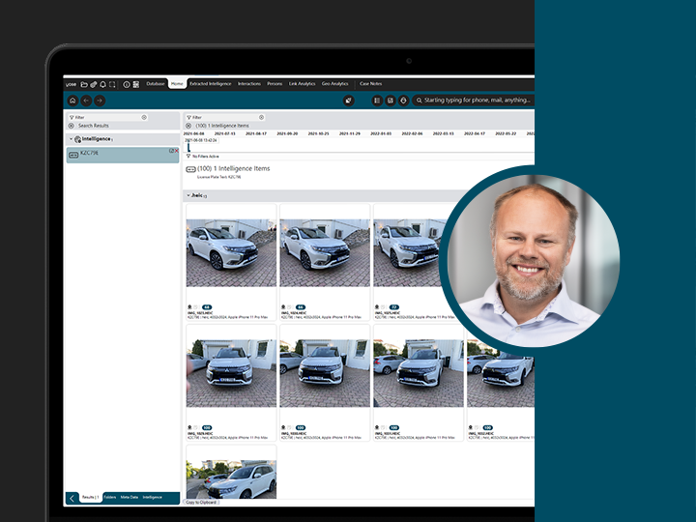Click the (100) 1 Intelligence Items heading
This screenshot has width=696, height=522.
[x=234, y=168]
